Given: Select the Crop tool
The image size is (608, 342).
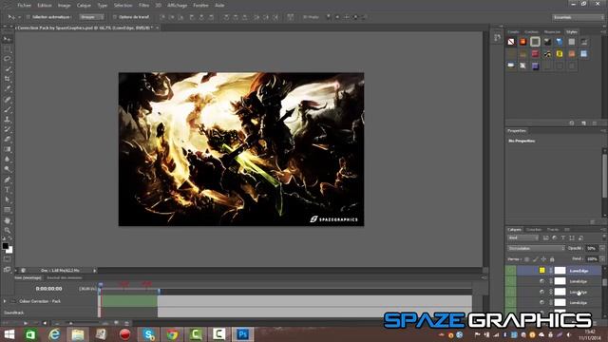Looking at the screenshot, I should [x=8, y=79].
